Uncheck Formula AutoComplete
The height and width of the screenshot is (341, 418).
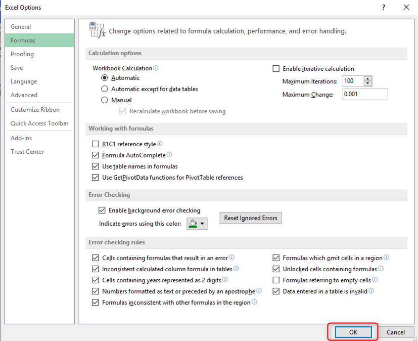pos(95,155)
